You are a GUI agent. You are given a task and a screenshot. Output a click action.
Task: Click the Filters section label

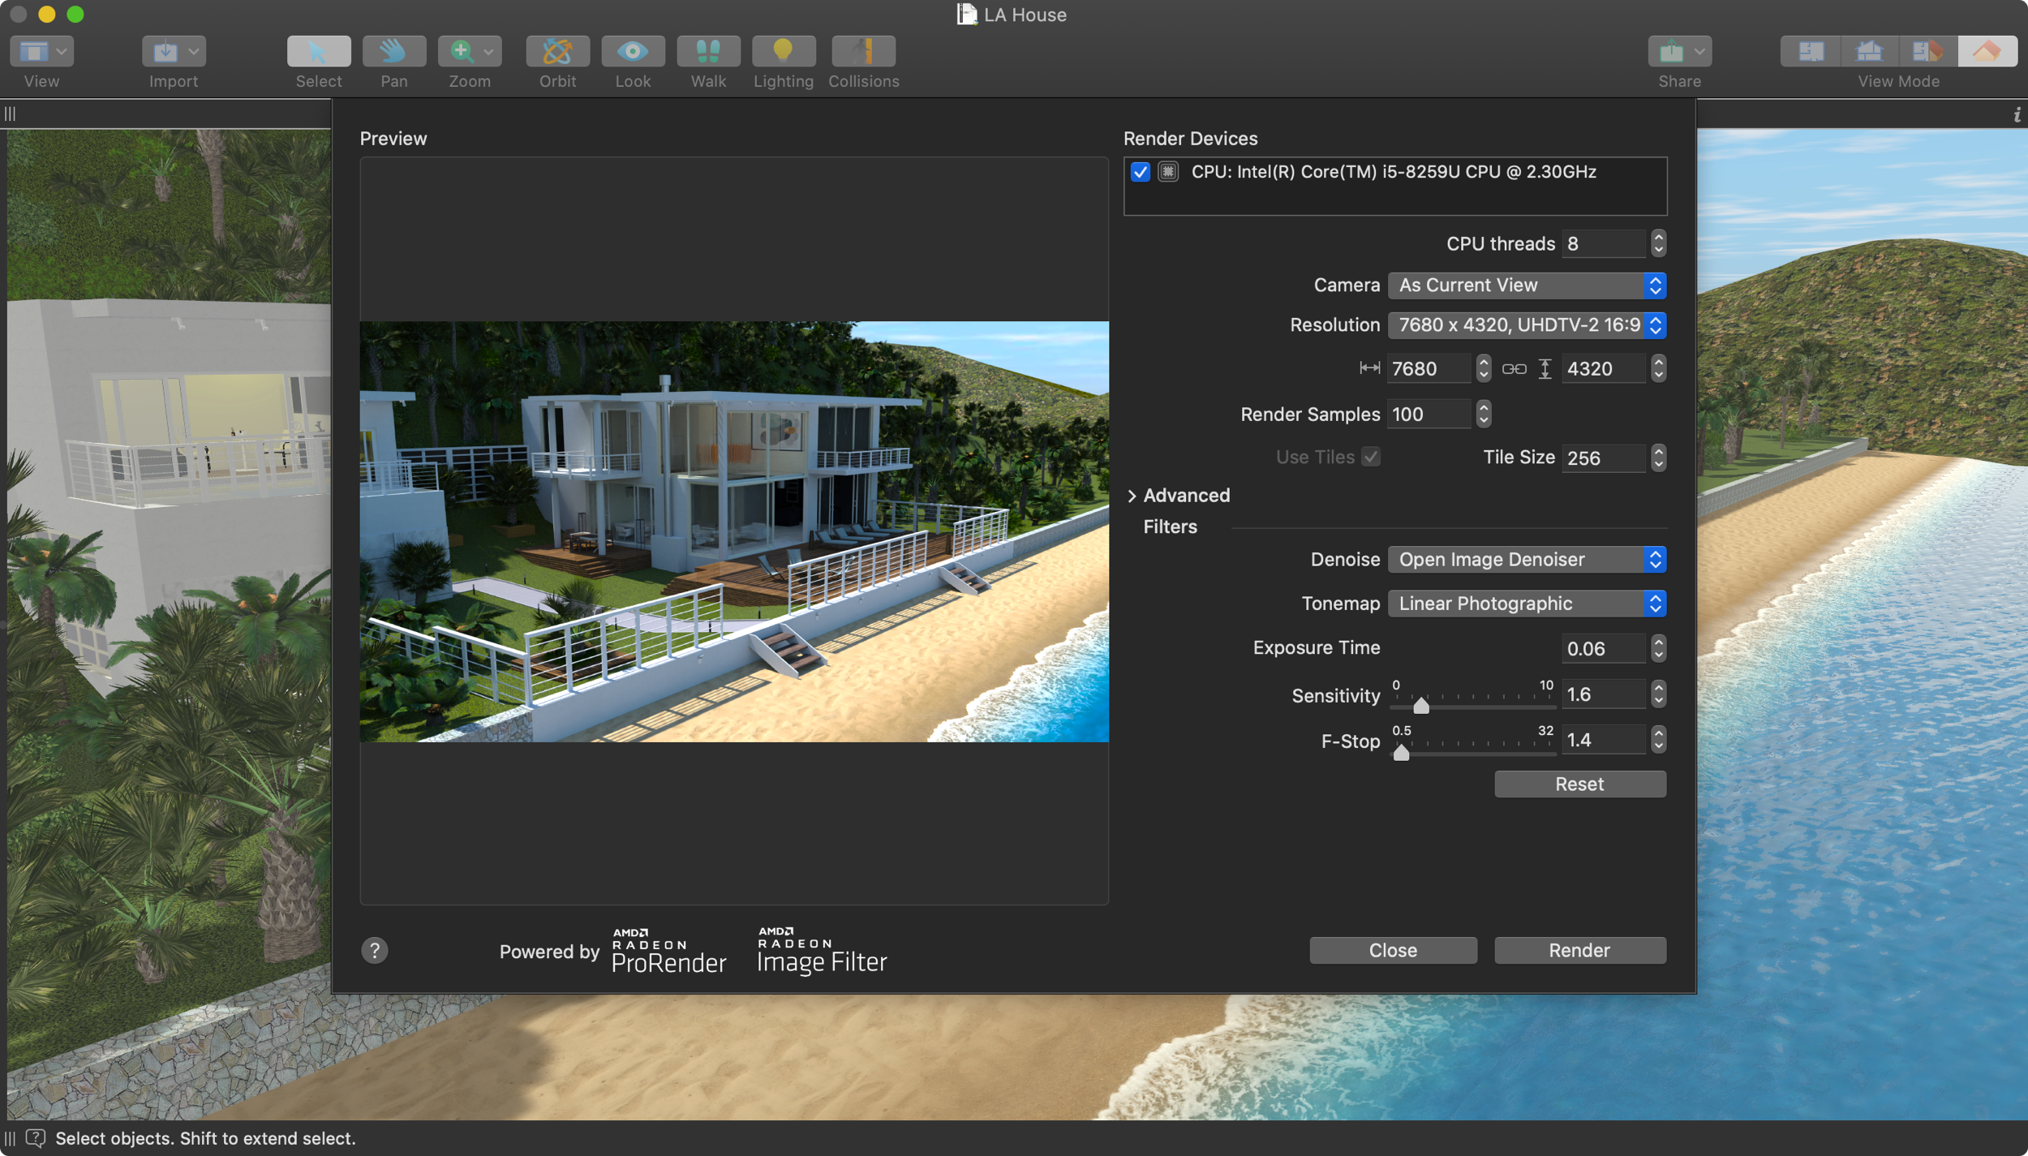pos(1170,526)
